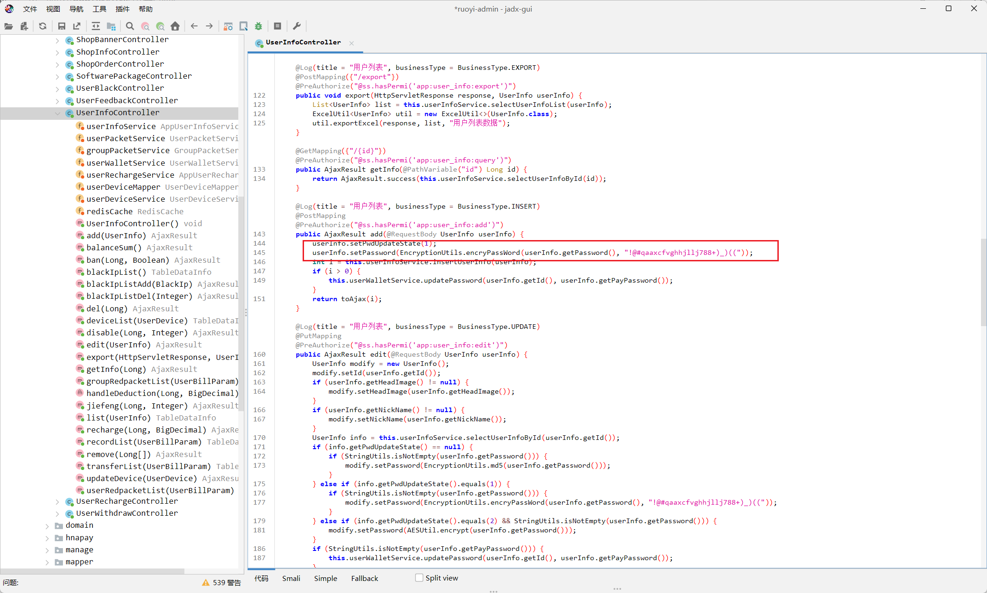987x593 pixels.
Task: Open log viewer toolbar icon
Action: click(278, 26)
